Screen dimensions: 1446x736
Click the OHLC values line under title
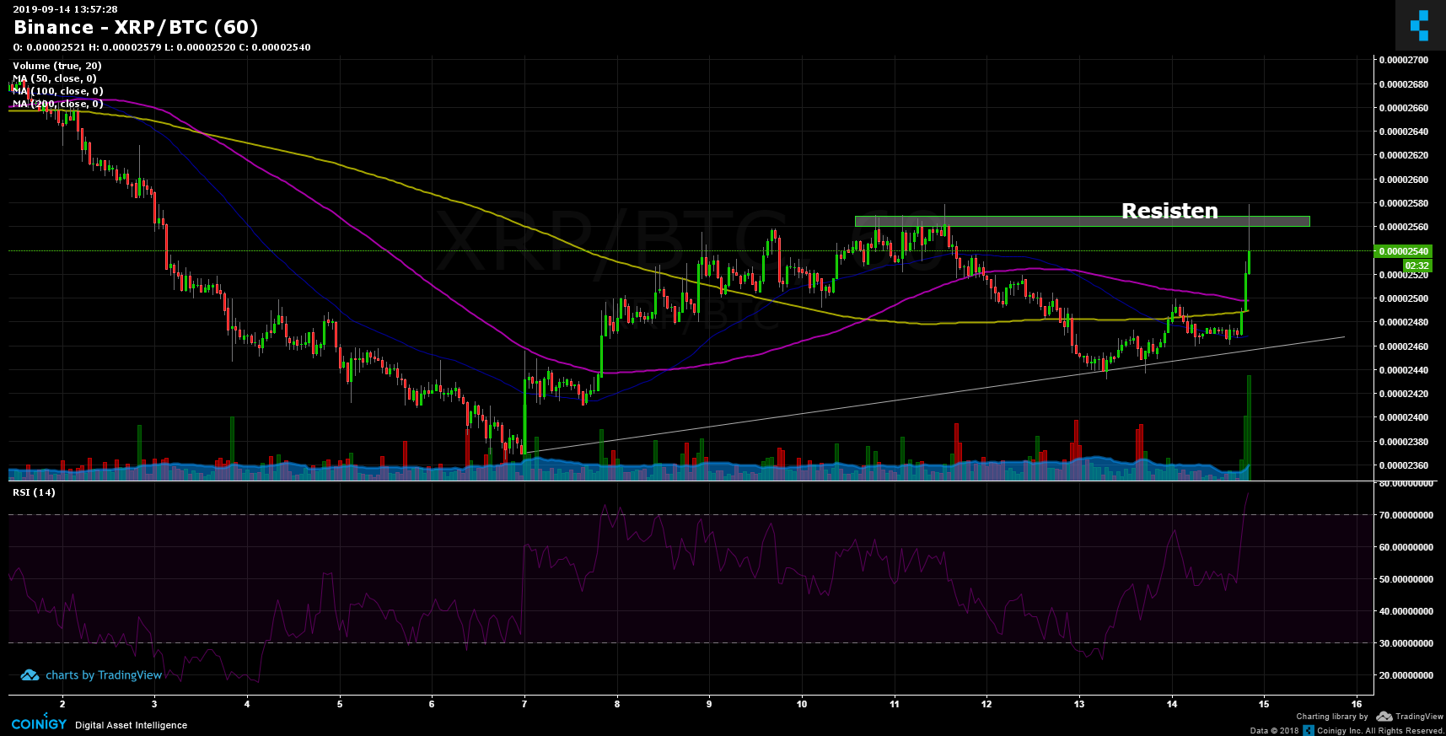[162, 47]
